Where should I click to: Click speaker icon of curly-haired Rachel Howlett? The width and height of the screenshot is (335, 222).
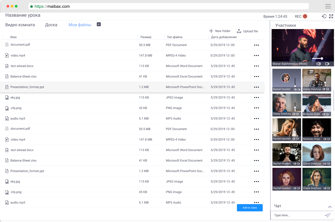(x=295, y=188)
